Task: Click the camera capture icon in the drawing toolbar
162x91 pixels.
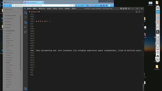Action: click(x=158, y=56)
